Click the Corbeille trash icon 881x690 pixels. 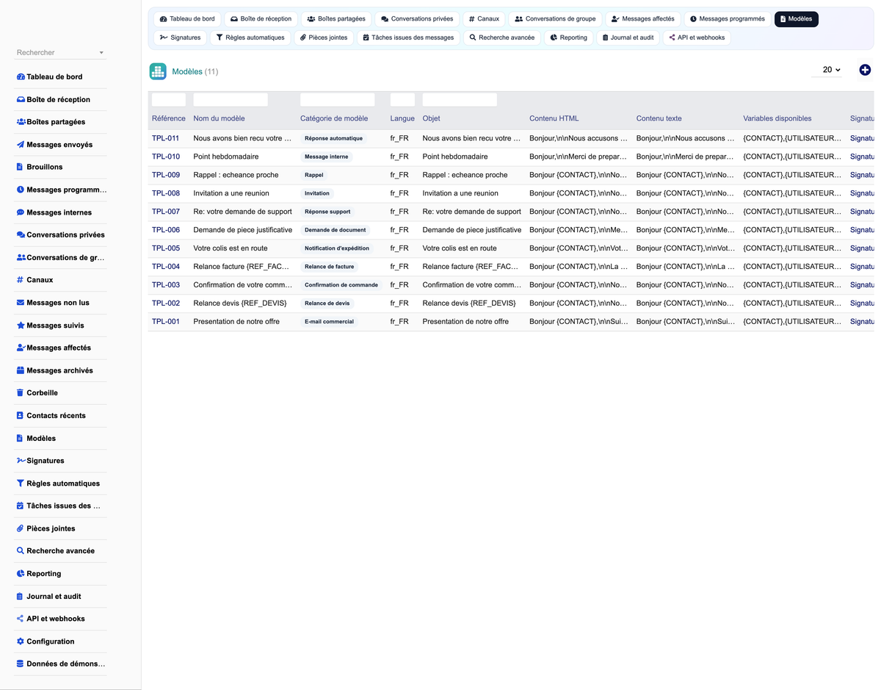pos(20,393)
